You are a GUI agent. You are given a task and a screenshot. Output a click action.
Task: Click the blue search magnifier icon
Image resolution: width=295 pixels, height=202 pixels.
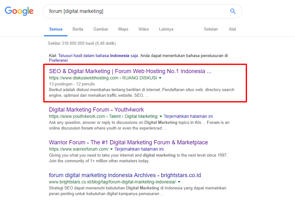point(233,11)
